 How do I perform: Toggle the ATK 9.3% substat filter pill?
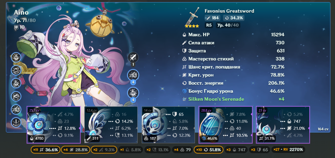(104, 150)
